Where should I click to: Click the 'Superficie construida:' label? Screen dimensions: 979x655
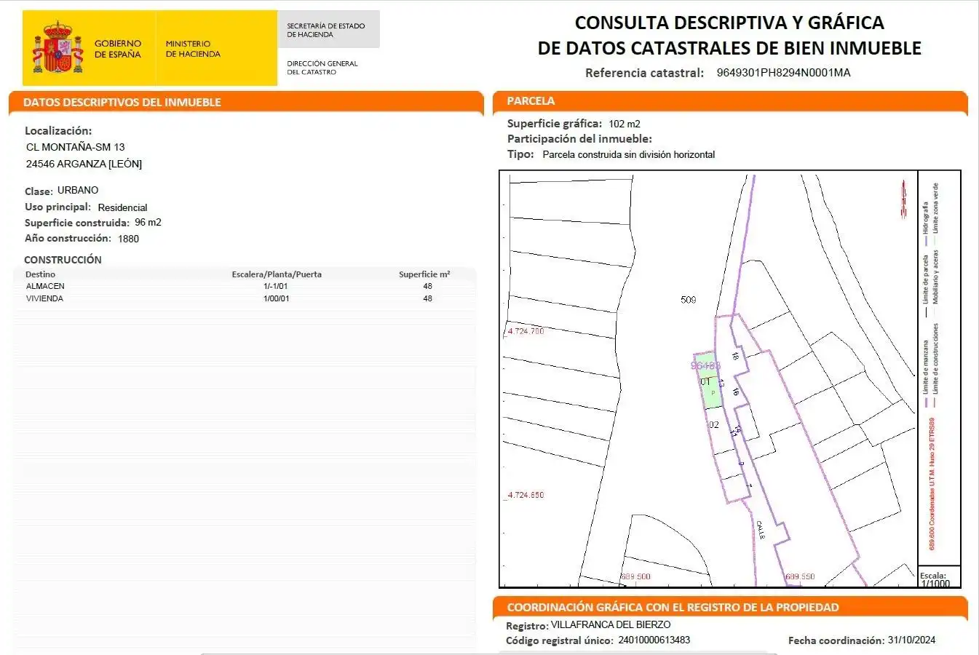click(x=76, y=223)
